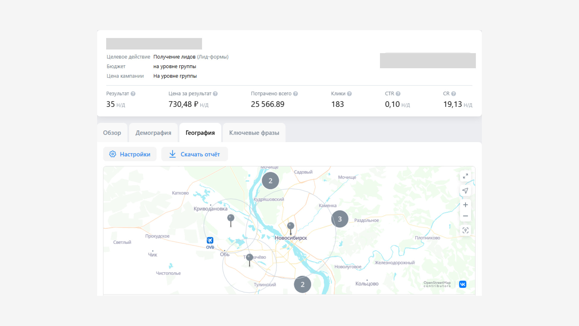The height and width of the screenshot is (326, 579).
Task: Zoom in the map with plus button
Action: pyautogui.click(x=465, y=205)
